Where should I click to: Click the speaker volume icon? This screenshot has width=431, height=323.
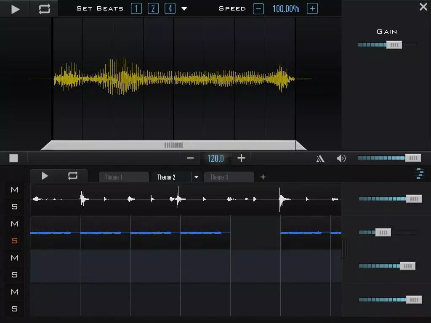341,158
